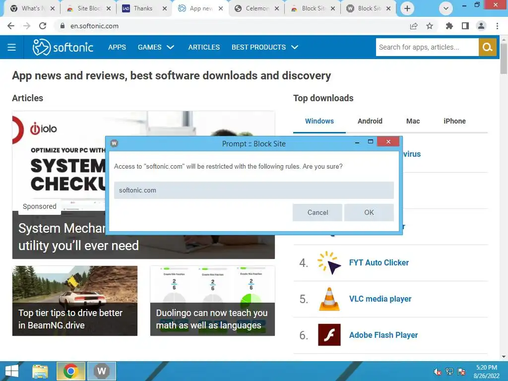This screenshot has width=508, height=381.
Task: Click the Softonic logo
Action: [63, 47]
